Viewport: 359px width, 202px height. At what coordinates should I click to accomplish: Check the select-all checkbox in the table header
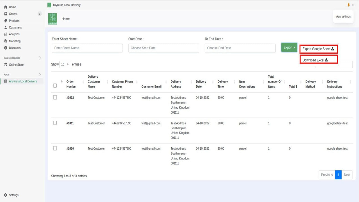(x=55, y=86)
